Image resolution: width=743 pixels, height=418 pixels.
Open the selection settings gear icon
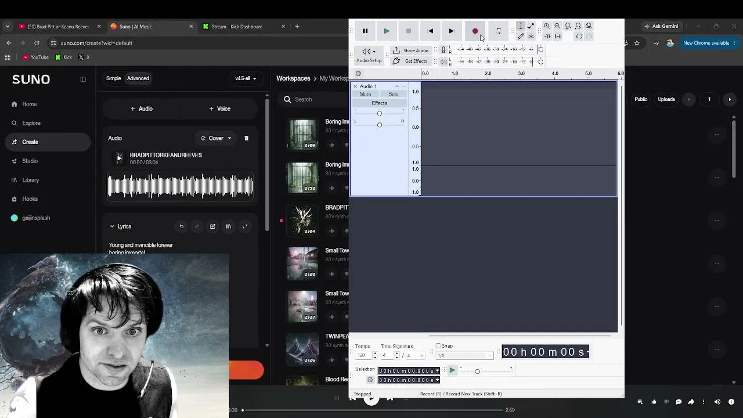tap(370, 380)
